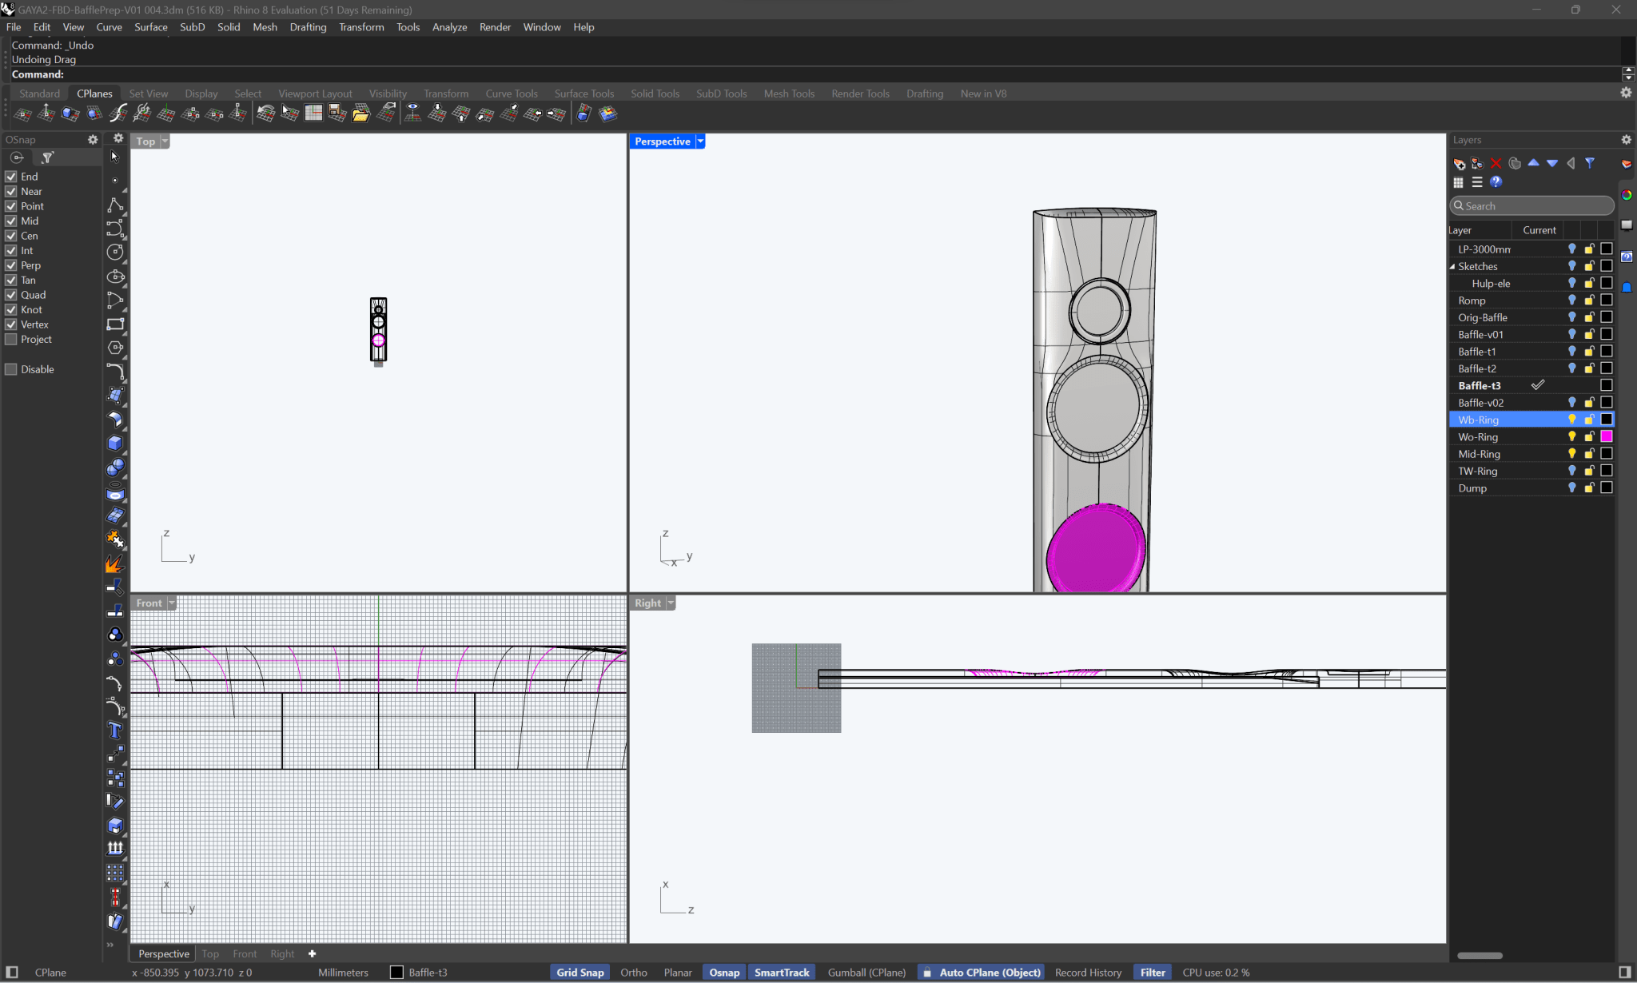Uncheck the Mid object snap
This screenshot has height=983, width=1637.
coord(11,221)
